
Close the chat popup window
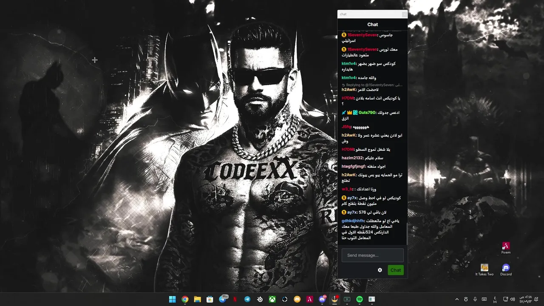(x=404, y=14)
